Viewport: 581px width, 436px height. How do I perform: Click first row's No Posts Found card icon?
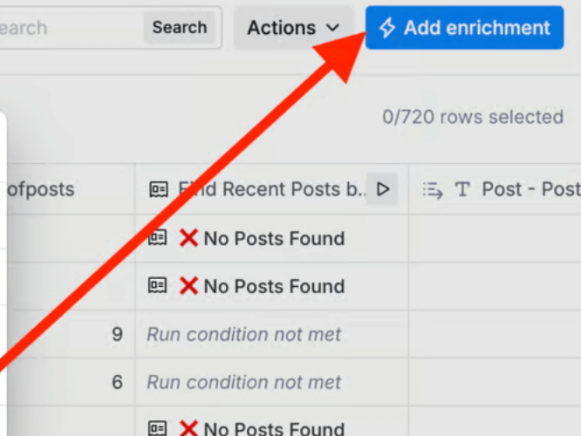[158, 237]
